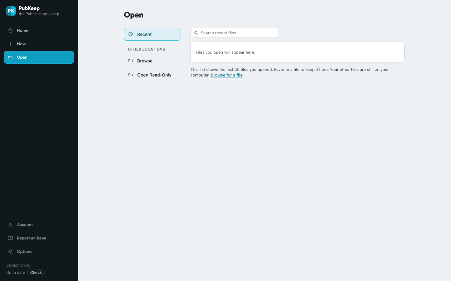This screenshot has height=281, width=451.
Task: Open Options label in sidebar
Action: (x=24, y=251)
